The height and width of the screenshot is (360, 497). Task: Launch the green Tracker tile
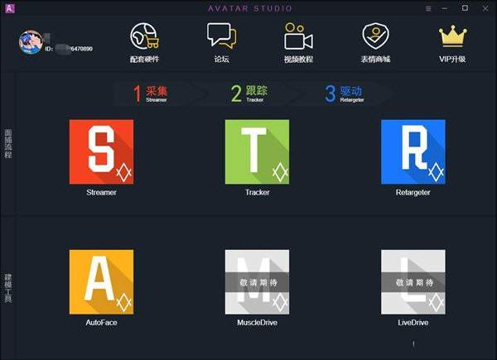coord(257,151)
